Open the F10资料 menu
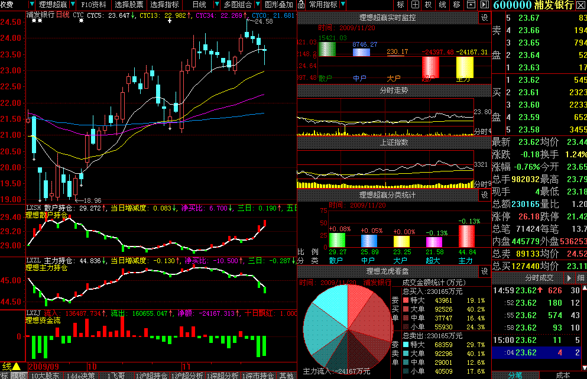 (93, 5)
